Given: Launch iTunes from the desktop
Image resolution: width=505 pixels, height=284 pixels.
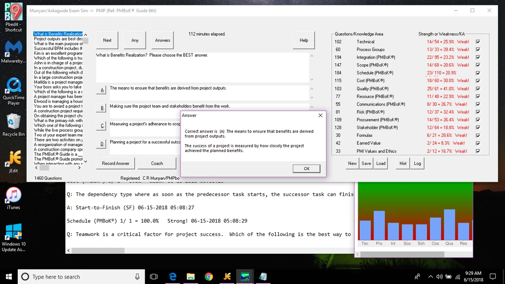Looking at the screenshot, I should pyautogui.click(x=13, y=194).
